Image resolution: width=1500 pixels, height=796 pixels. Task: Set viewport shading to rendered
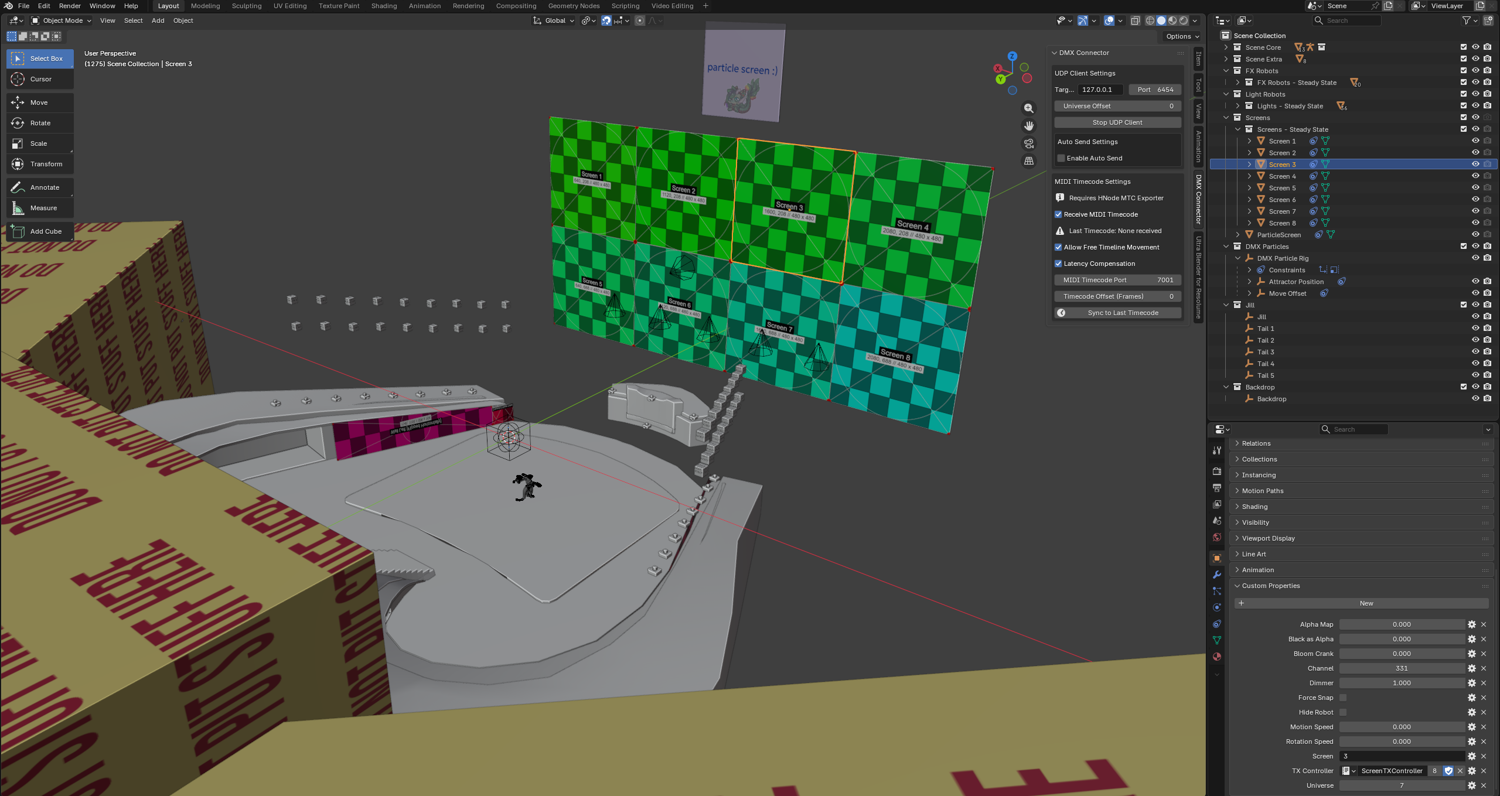[1184, 21]
